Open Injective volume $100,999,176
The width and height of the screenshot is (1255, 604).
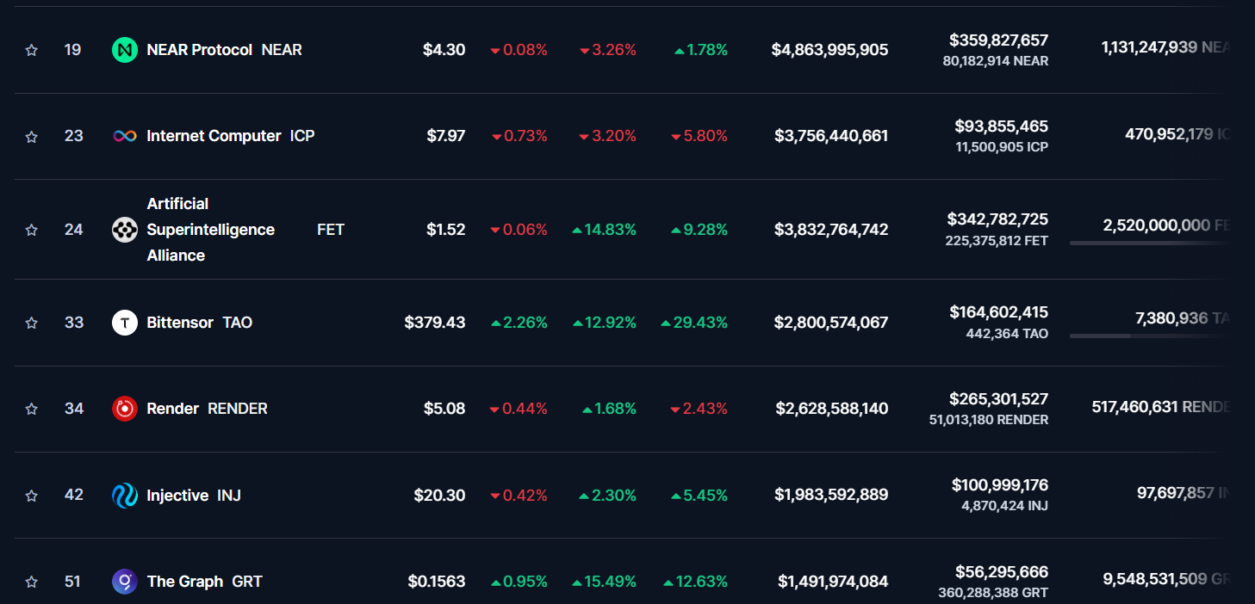pyautogui.click(x=1000, y=485)
